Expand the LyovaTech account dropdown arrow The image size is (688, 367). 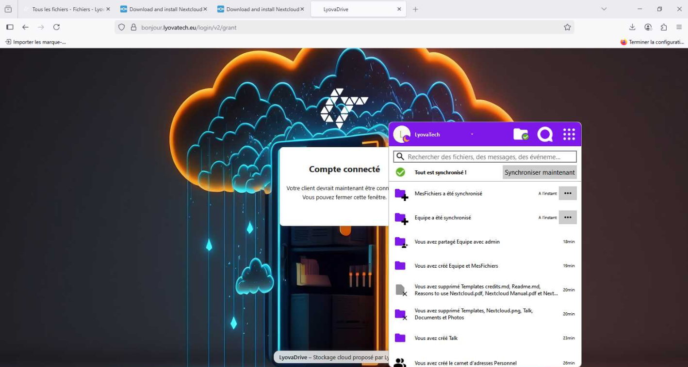click(x=472, y=135)
